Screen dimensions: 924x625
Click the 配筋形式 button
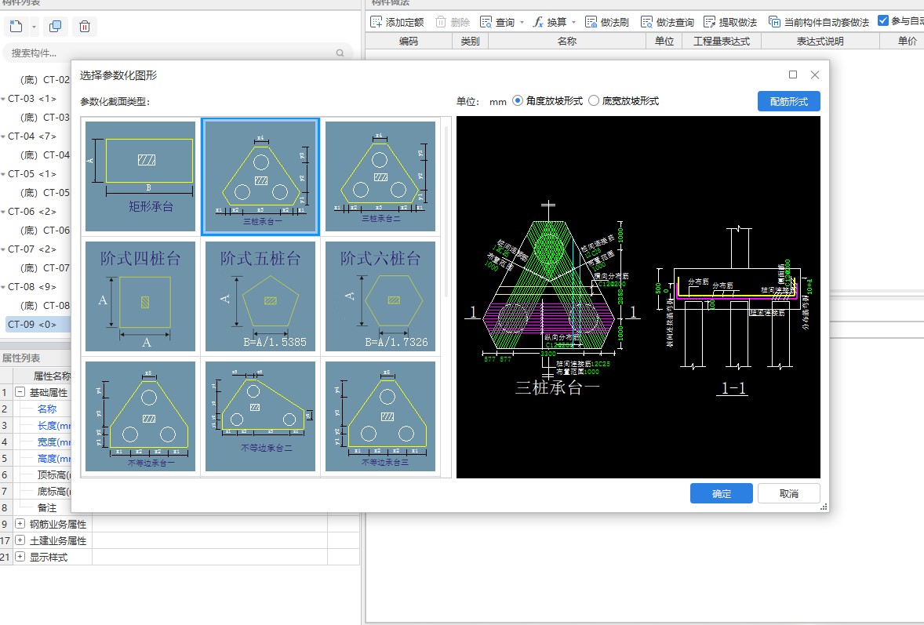(788, 101)
